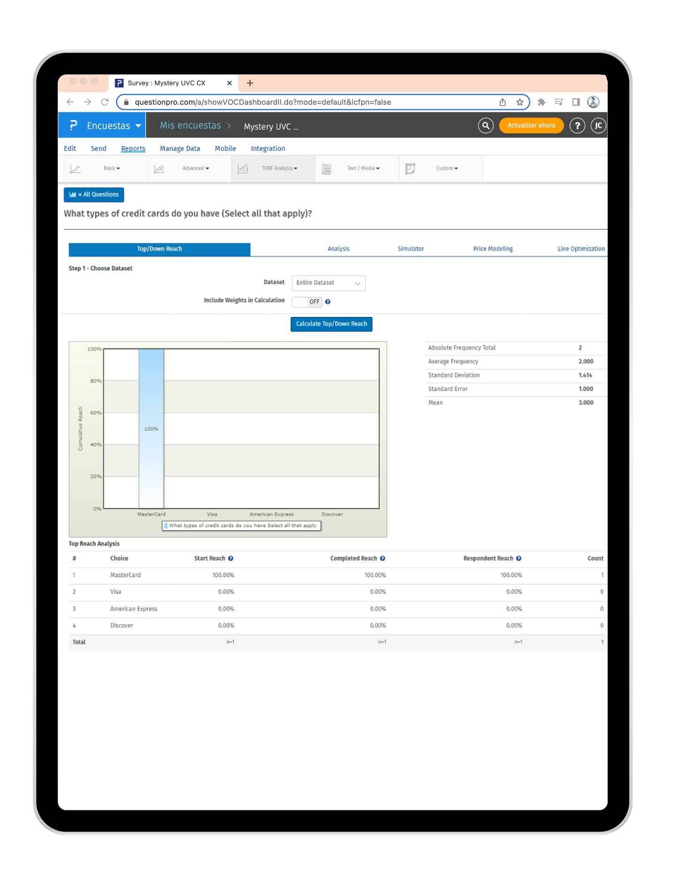Screen dimensions: 678x881
Task: Click the padlock icon in address bar
Action: point(126,102)
